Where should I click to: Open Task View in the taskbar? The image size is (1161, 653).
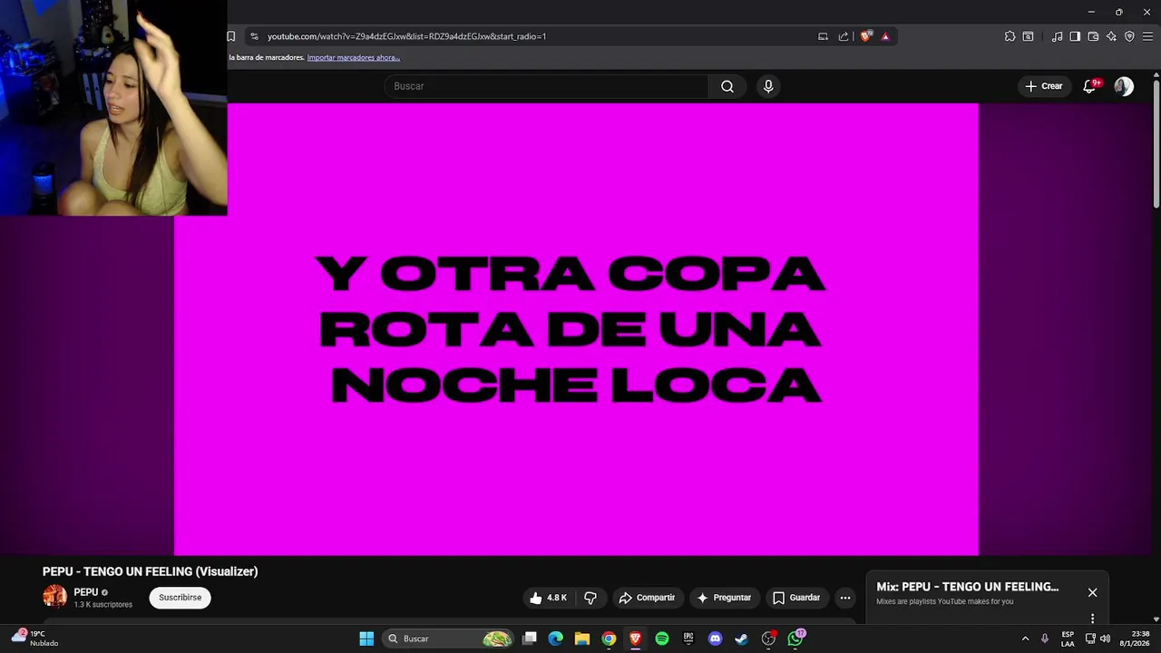coord(530,638)
